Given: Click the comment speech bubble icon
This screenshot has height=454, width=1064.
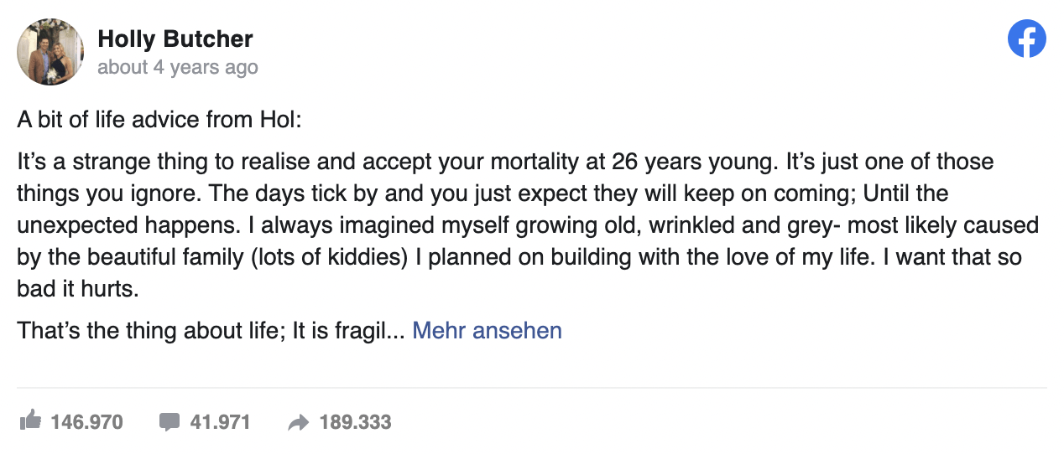Looking at the screenshot, I should pos(170,421).
